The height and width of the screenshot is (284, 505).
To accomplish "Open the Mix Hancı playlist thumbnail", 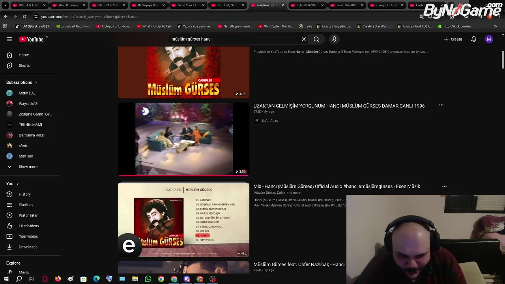I will tap(183, 220).
